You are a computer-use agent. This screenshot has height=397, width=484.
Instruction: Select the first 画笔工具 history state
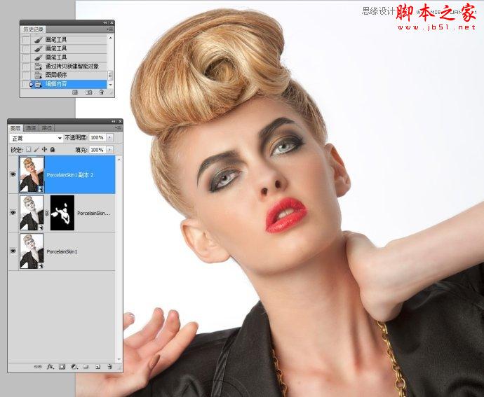69,39
